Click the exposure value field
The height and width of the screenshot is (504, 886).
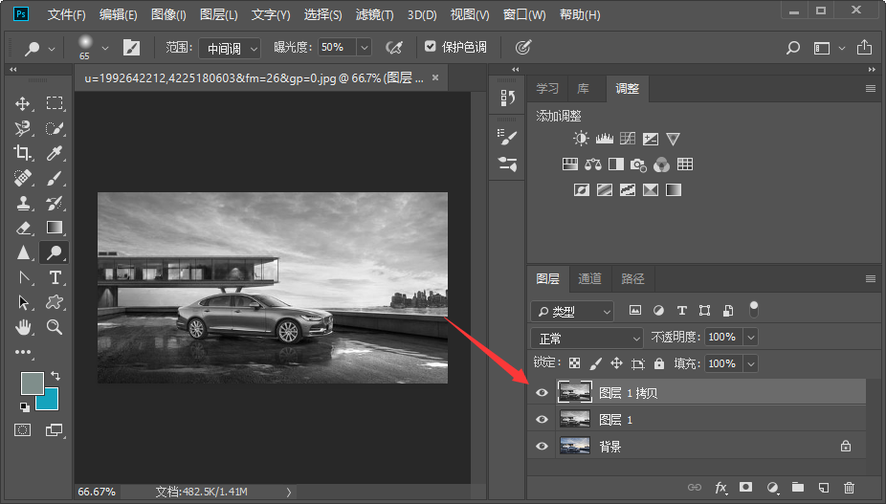pyautogui.click(x=338, y=48)
